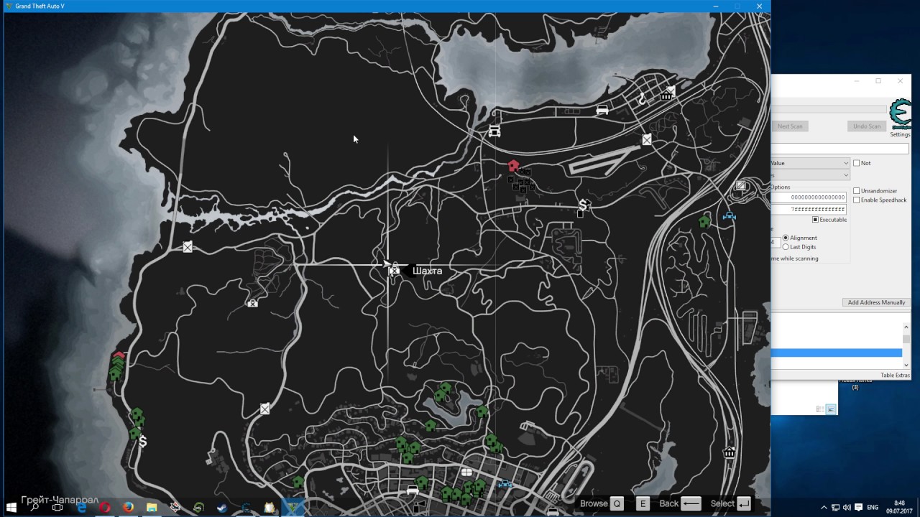Enable the Unrandomizer checkbox
920x517 pixels.
857,191
